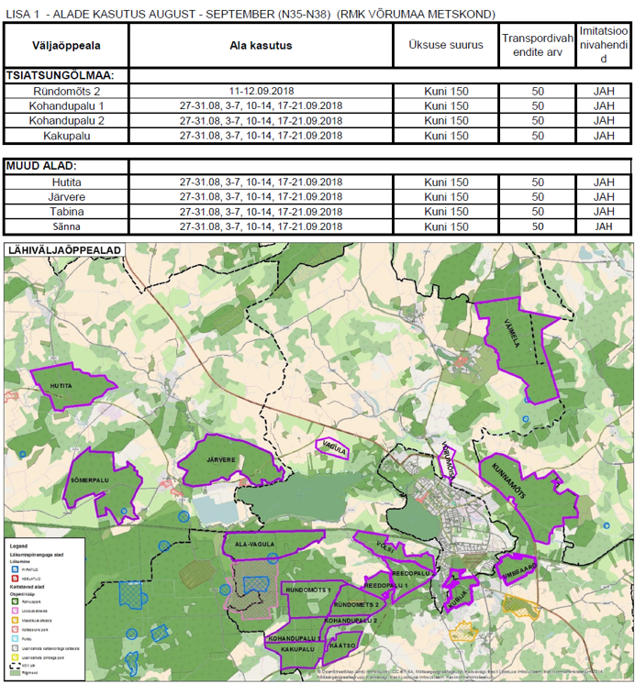Click the JÄRVERE area label on the map

(x=221, y=459)
